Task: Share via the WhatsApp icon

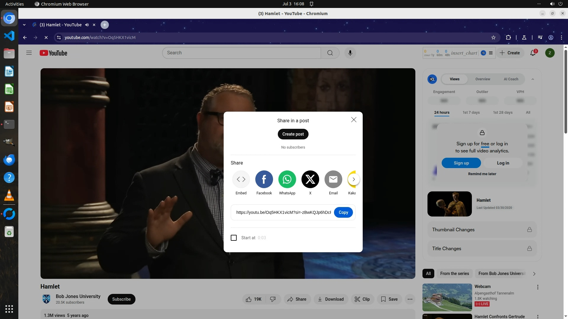Action: (287, 179)
